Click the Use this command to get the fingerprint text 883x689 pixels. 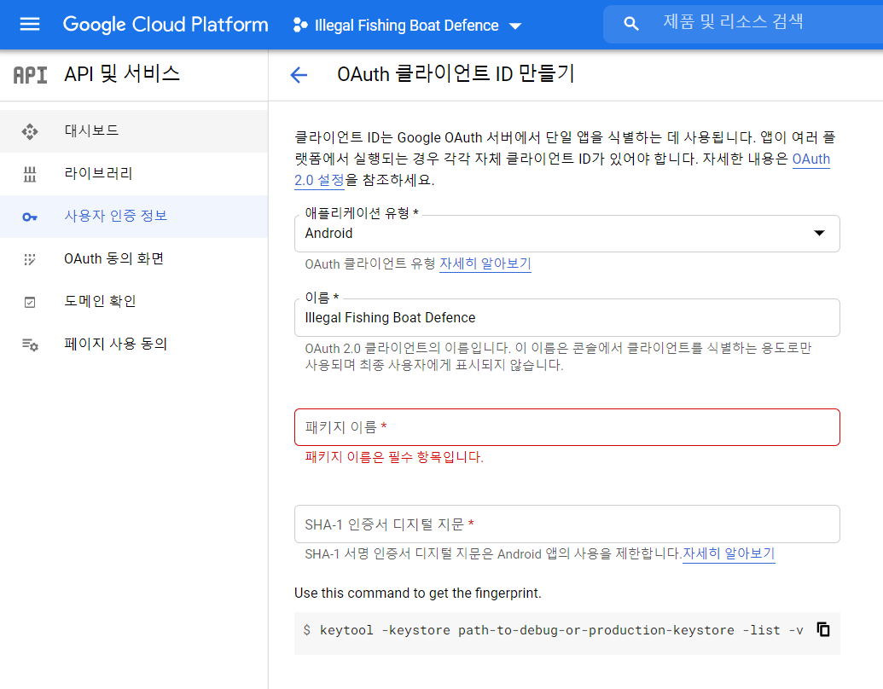tap(417, 593)
